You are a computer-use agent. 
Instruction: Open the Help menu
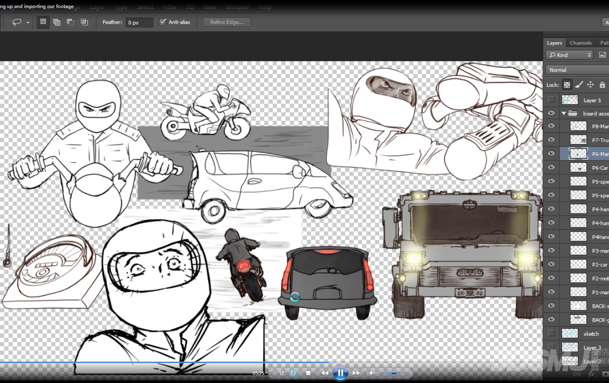click(x=265, y=7)
